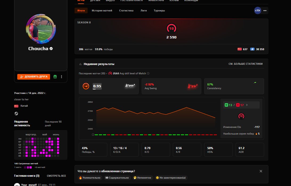Choose the Не заинтересован(а) feedback option
Screen dimensions: 291x186
click(171, 178)
